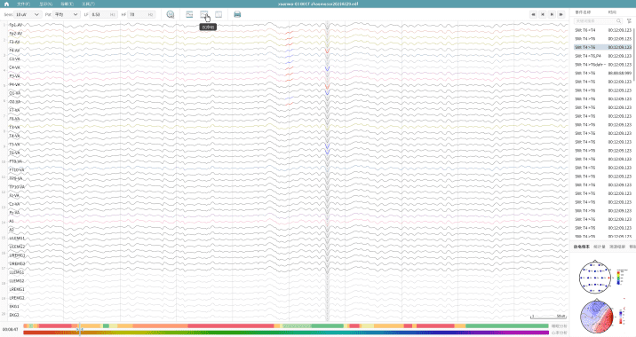Screen dimensions: 636x337
Task: Sort by the 事件名称 column header
Action: coord(583,12)
